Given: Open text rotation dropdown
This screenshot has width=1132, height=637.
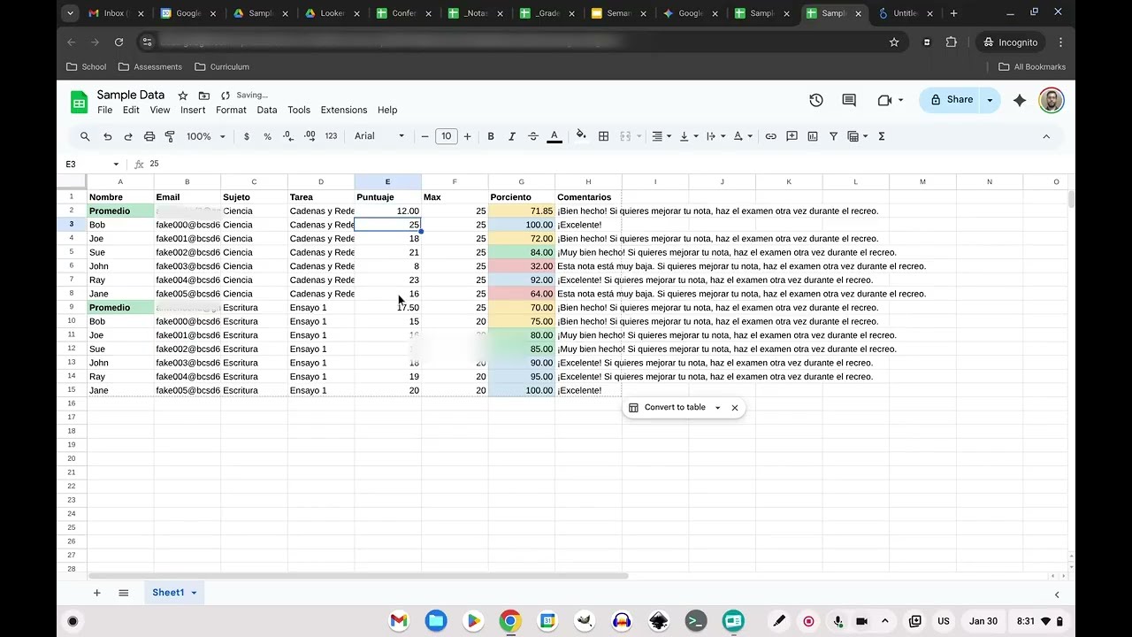Looking at the screenshot, I should 743,136.
